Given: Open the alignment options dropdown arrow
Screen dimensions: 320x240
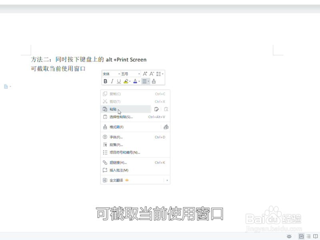Looking at the screenshot, I should click(148, 81).
